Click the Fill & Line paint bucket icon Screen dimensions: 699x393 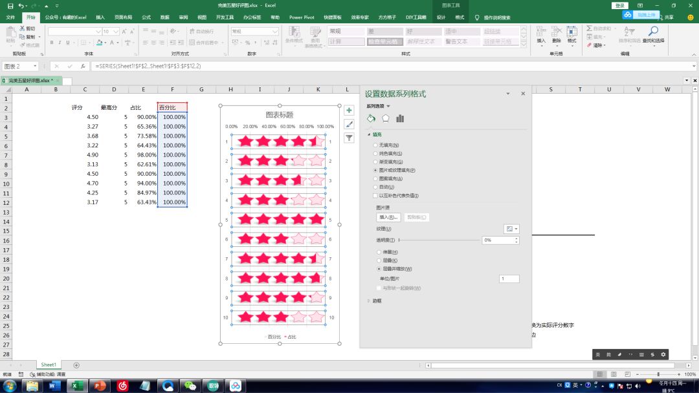click(371, 118)
